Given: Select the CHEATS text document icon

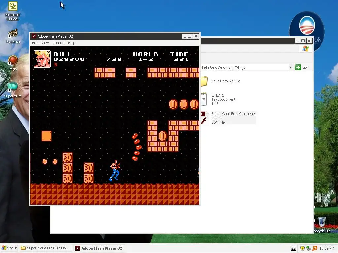Looking at the screenshot, I should click(x=204, y=99).
